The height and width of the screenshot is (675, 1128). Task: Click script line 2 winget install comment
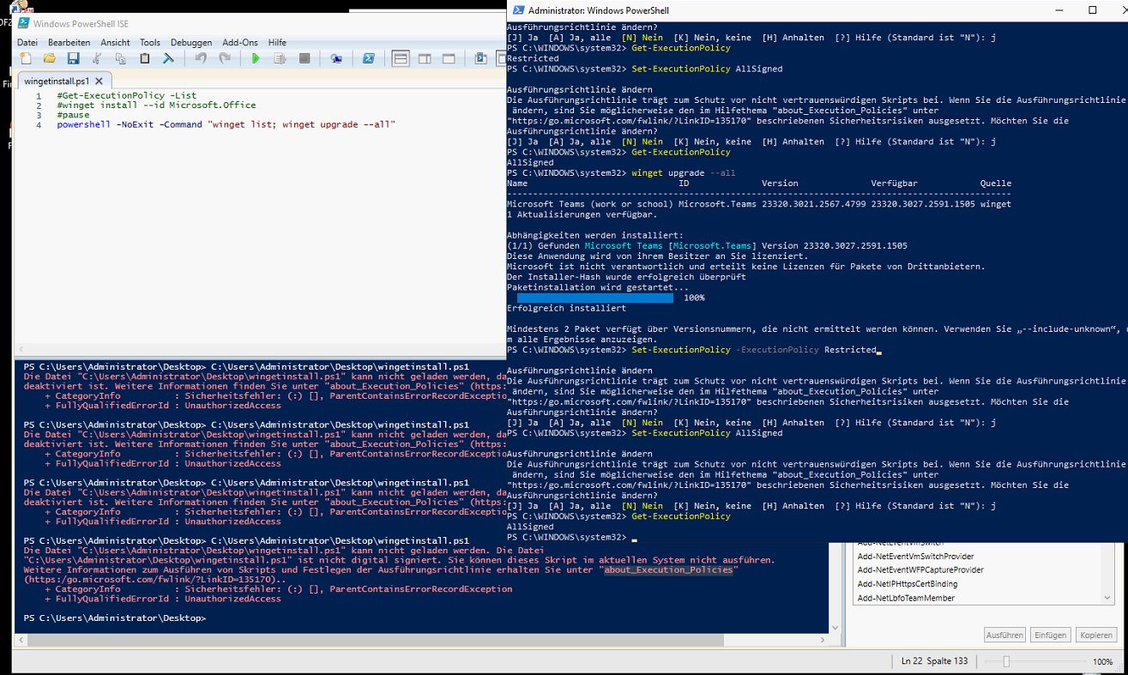156,105
